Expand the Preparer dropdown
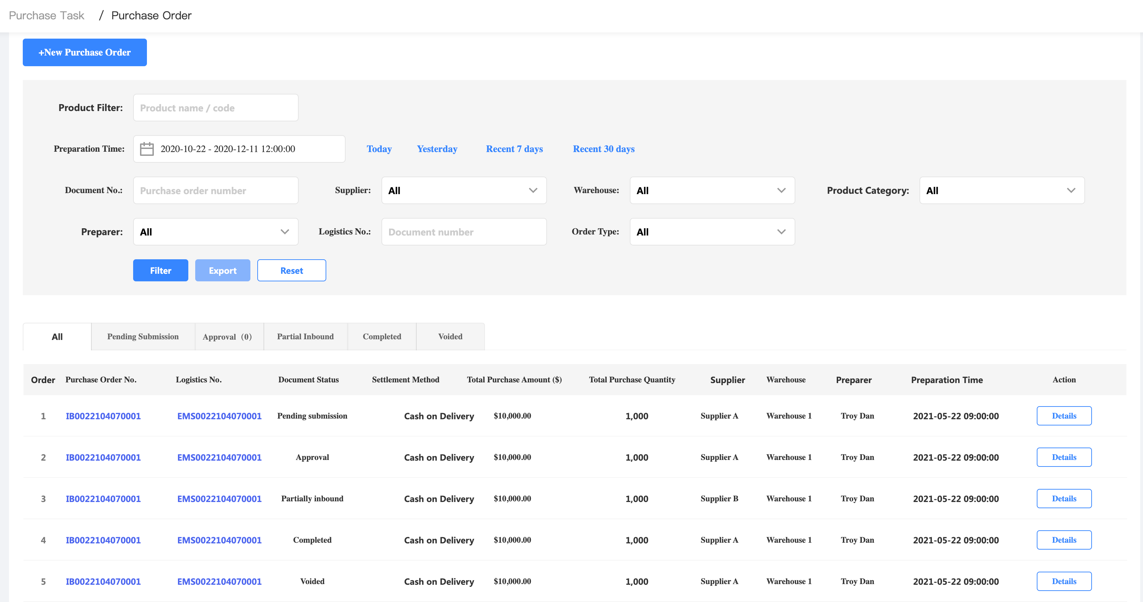This screenshot has width=1143, height=602. coord(216,232)
